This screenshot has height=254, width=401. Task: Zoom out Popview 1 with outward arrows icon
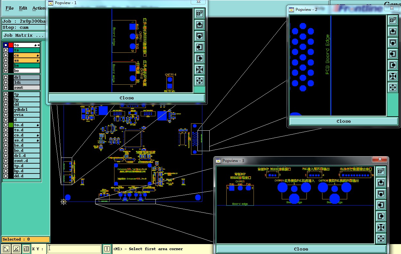[199, 81]
